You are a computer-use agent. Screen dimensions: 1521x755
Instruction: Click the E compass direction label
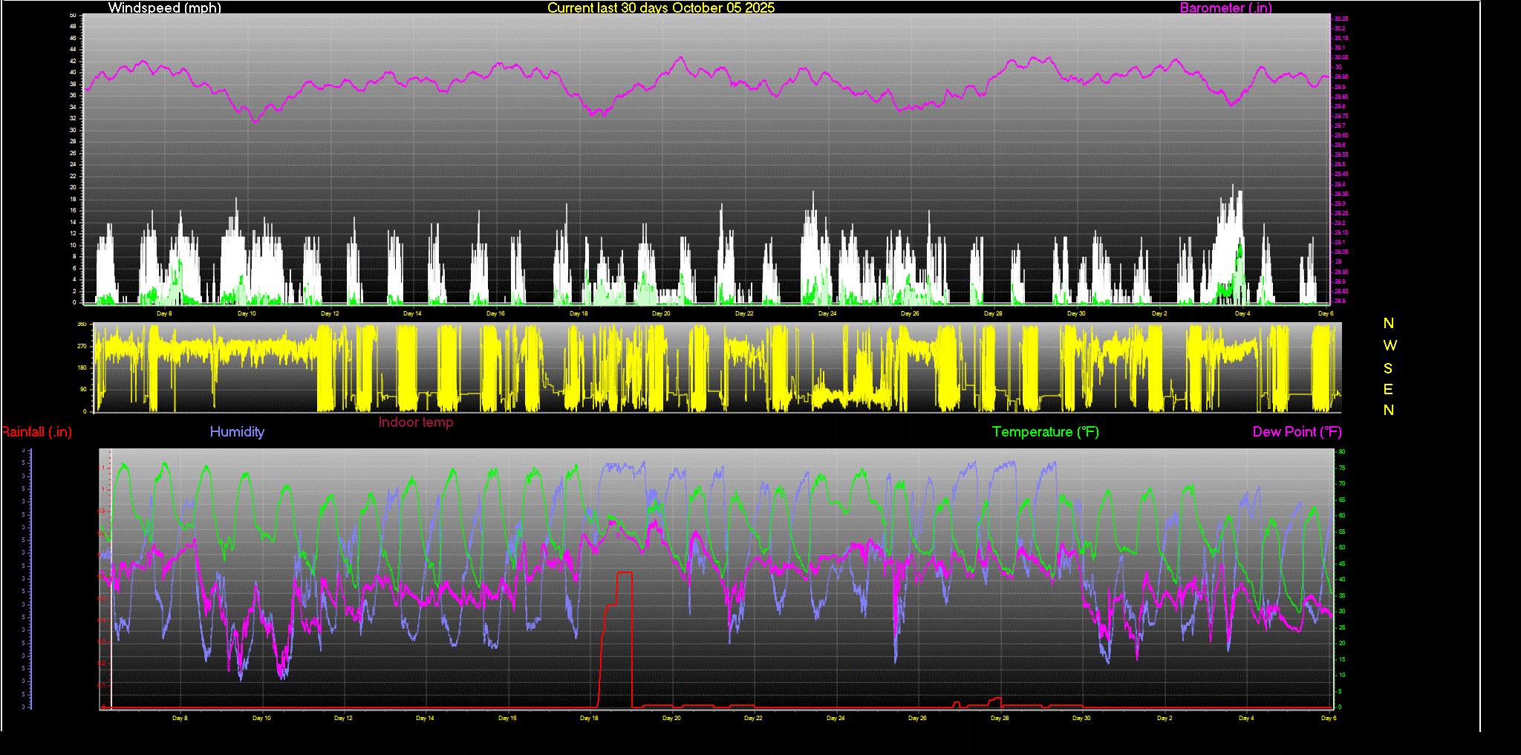[x=1388, y=390]
